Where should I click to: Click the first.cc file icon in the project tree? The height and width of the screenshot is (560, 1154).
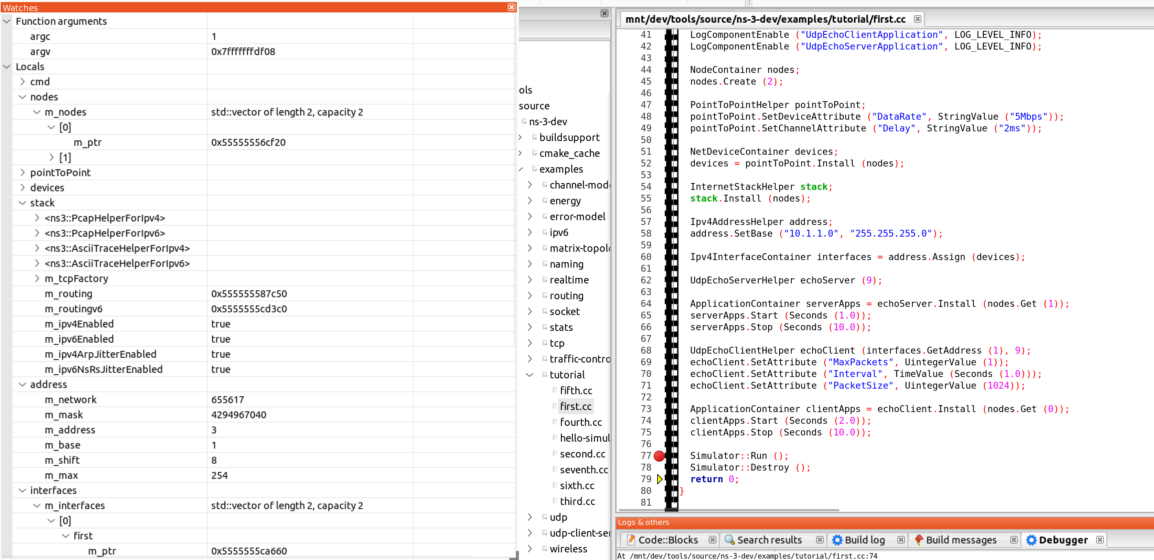coord(555,406)
